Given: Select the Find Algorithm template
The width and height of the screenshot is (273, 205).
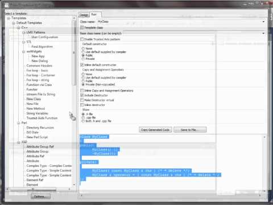Looking at the screenshot, I should coord(42,47).
